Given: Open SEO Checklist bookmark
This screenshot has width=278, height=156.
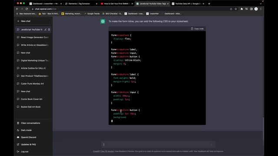Looking at the screenshot, I should click(112, 13).
